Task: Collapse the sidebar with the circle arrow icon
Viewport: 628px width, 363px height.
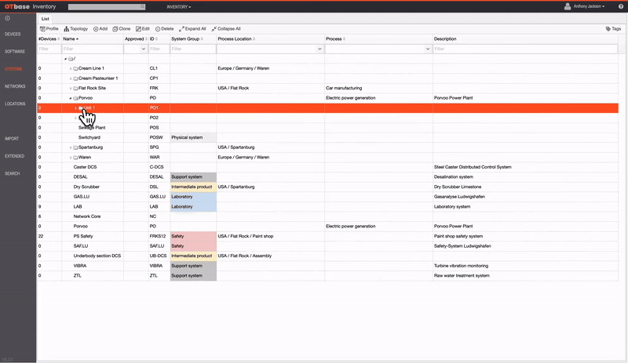Action: click(8, 18)
